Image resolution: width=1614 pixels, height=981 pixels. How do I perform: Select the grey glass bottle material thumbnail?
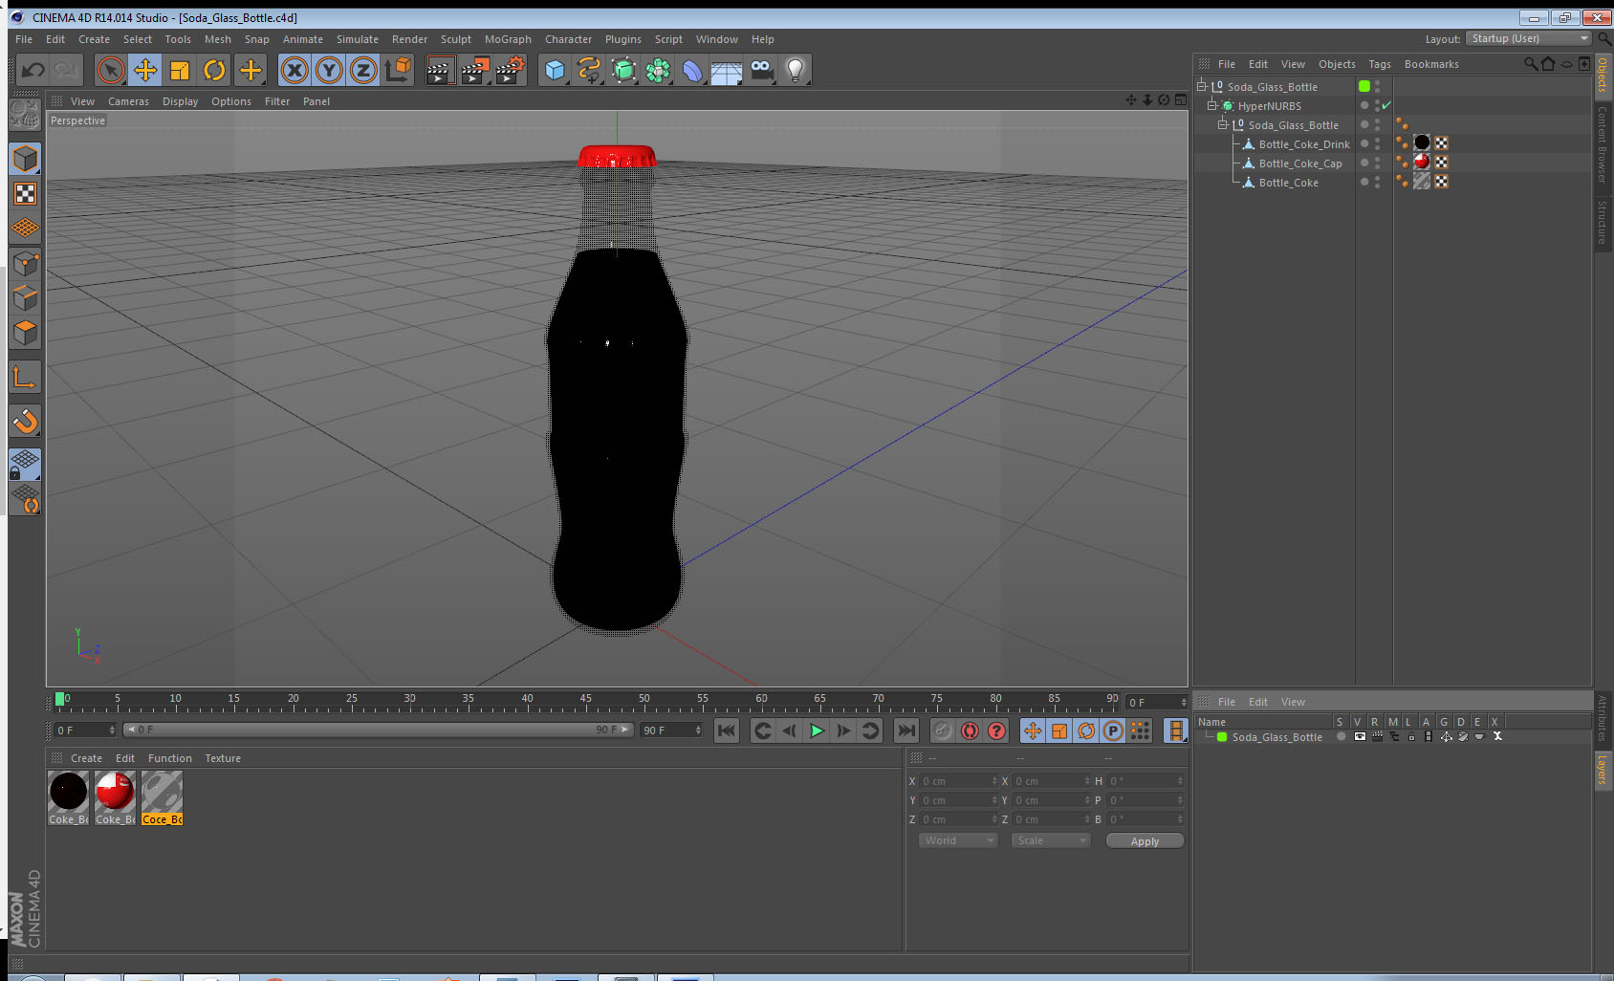coord(162,792)
